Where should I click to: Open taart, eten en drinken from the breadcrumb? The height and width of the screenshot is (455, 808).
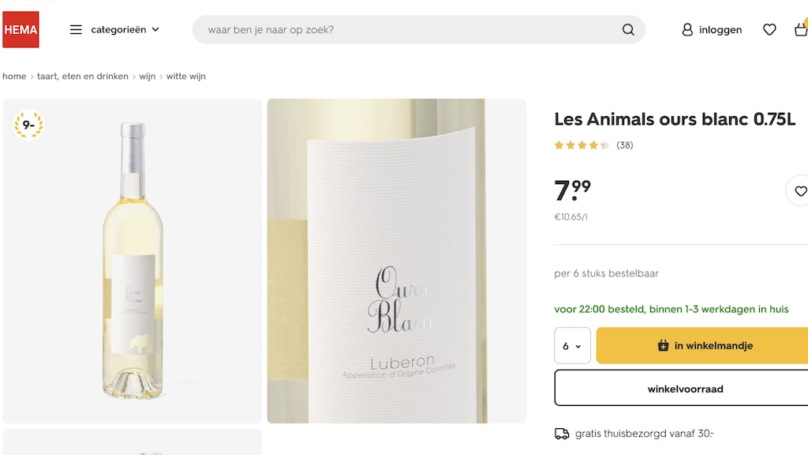click(81, 76)
